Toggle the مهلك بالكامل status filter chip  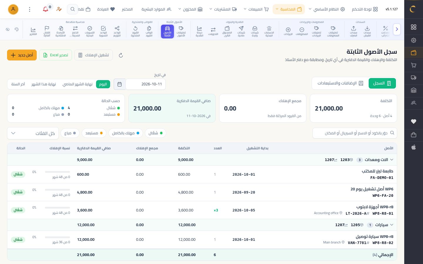pyautogui.click(x=126, y=133)
